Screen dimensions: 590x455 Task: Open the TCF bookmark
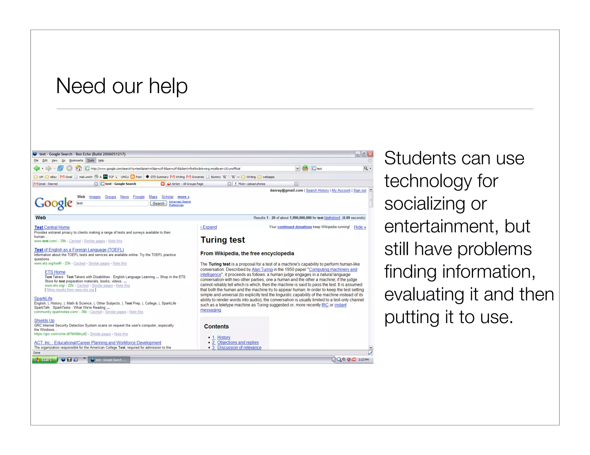point(109,177)
